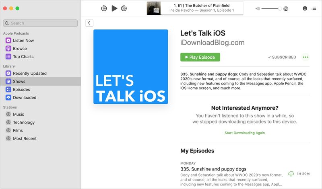
Task: Click the now playing episode title
Action: point(202,6)
